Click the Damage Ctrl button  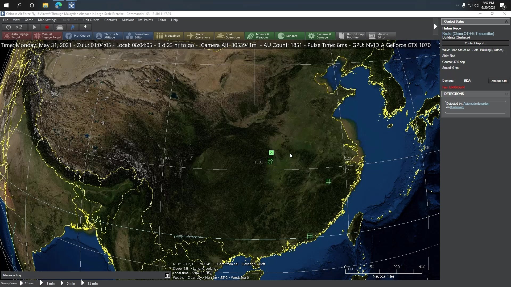tap(498, 81)
